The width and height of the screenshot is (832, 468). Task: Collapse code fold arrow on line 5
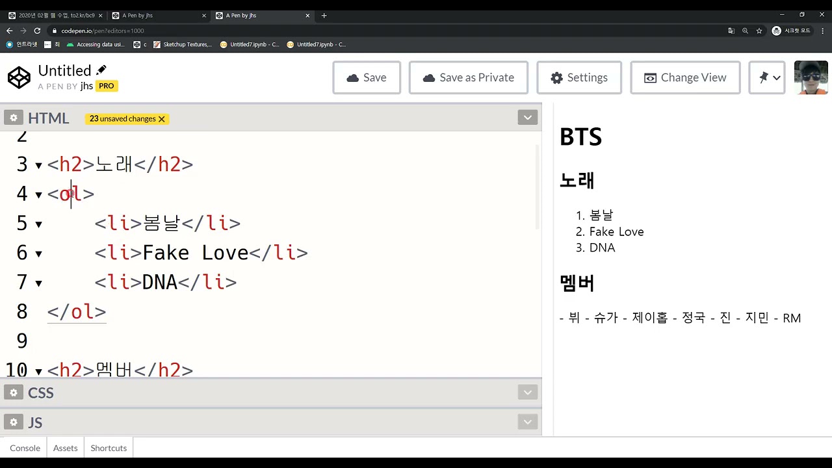pyautogui.click(x=38, y=225)
